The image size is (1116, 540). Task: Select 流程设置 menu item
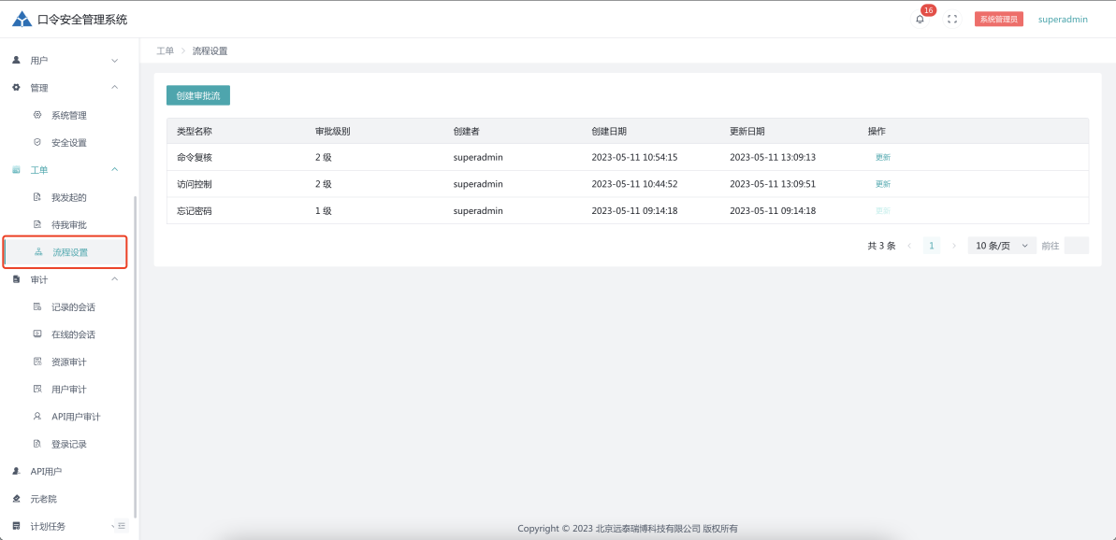point(69,252)
